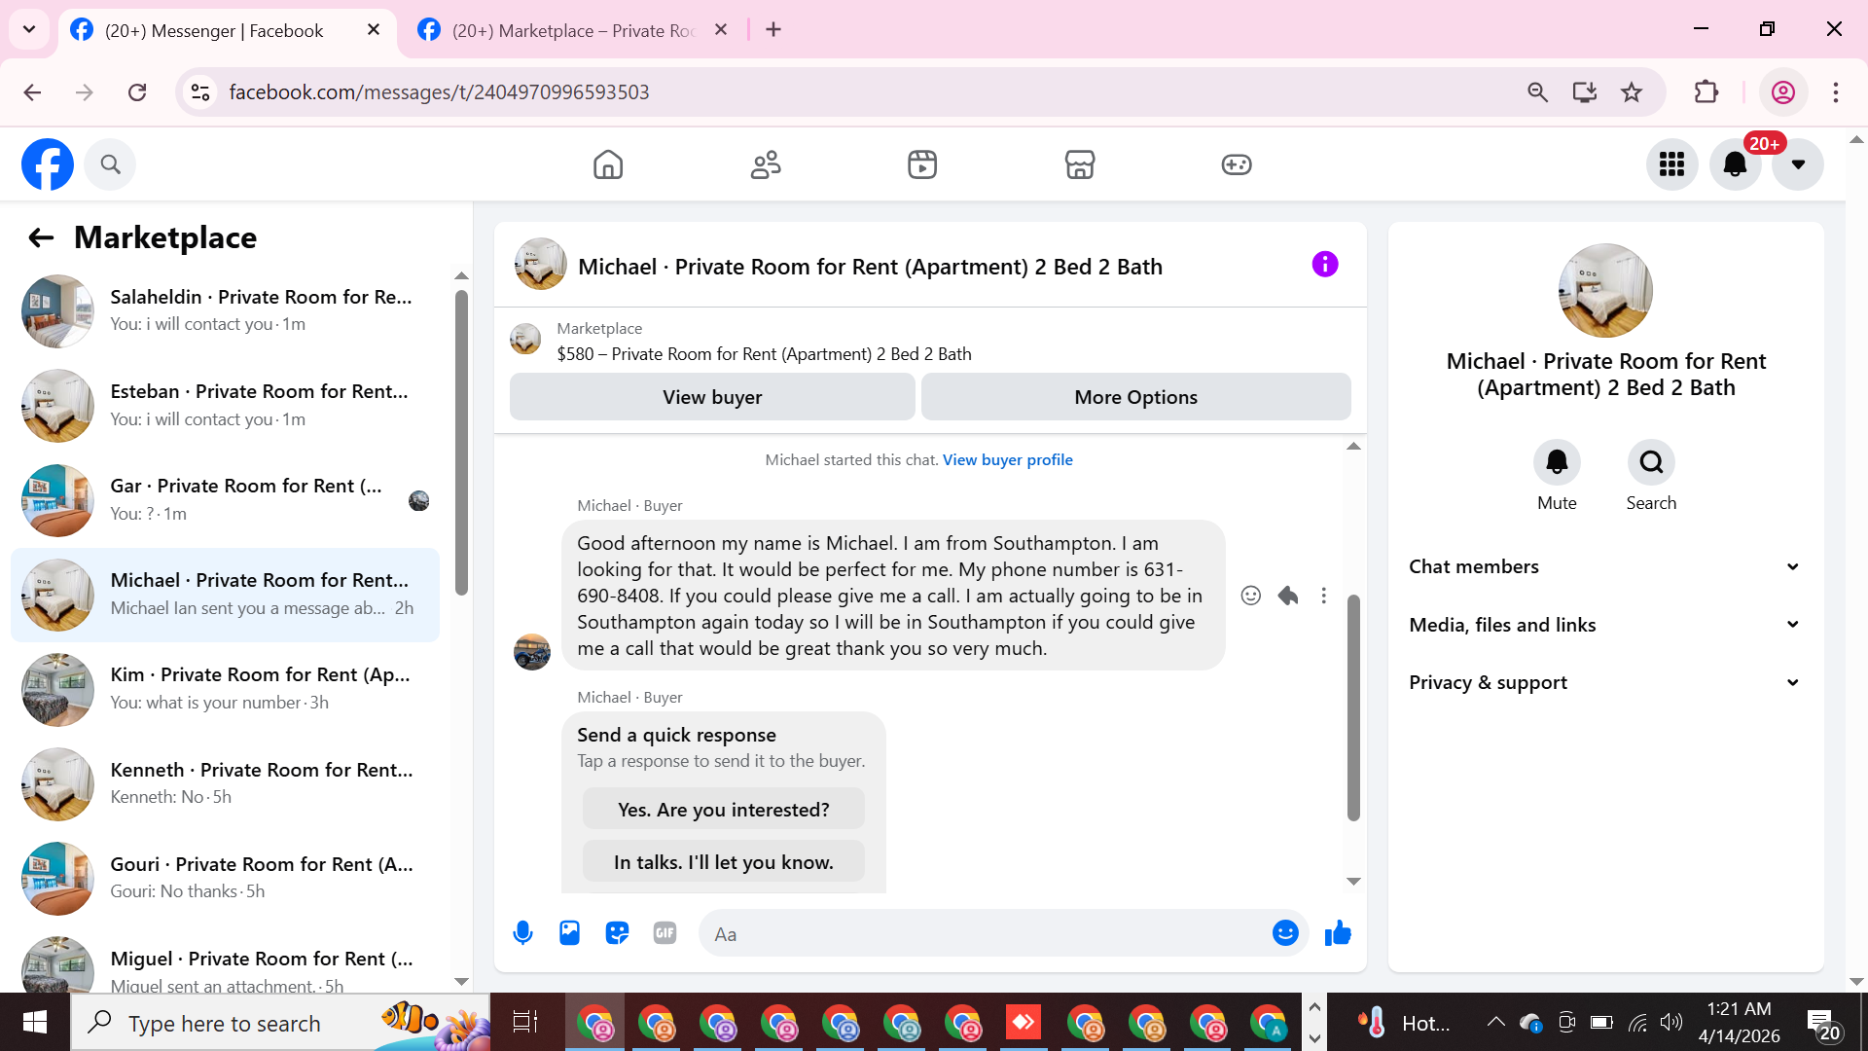
Task: Send a thumbs up like
Action: coord(1338,933)
